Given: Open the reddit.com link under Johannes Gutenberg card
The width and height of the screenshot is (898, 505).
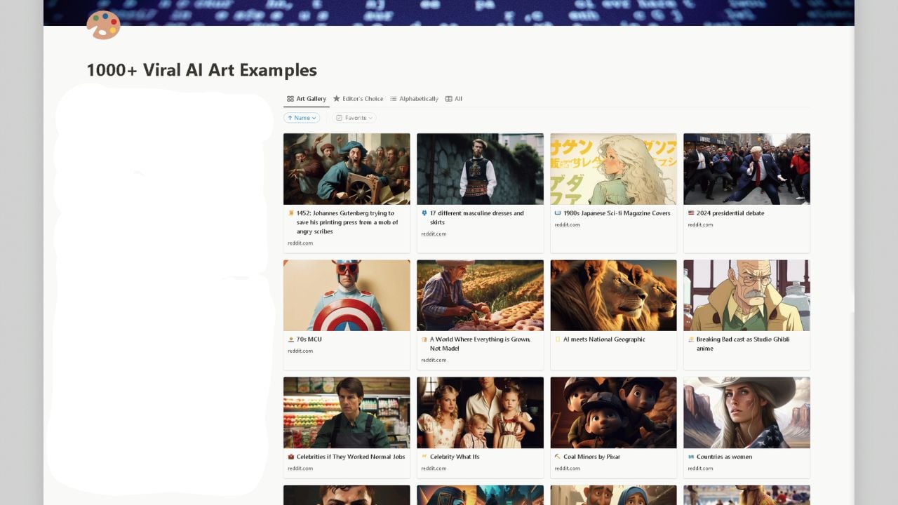Looking at the screenshot, I should pyautogui.click(x=300, y=243).
